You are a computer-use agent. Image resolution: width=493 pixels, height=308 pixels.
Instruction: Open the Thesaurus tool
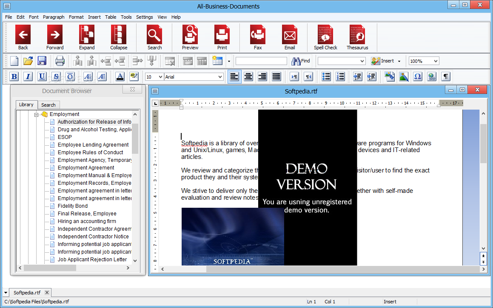[357, 35]
